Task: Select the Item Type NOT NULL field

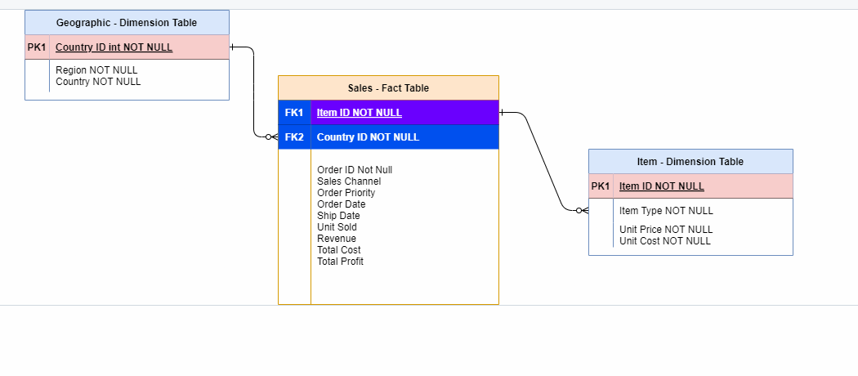Action: tap(666, 211)
